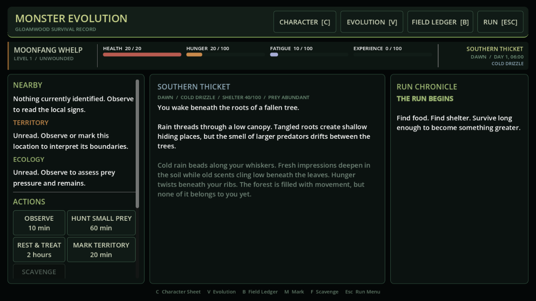The image size is (536, 301).
Task: Open the Run [ESC] menu
Action: coord(500,22)
